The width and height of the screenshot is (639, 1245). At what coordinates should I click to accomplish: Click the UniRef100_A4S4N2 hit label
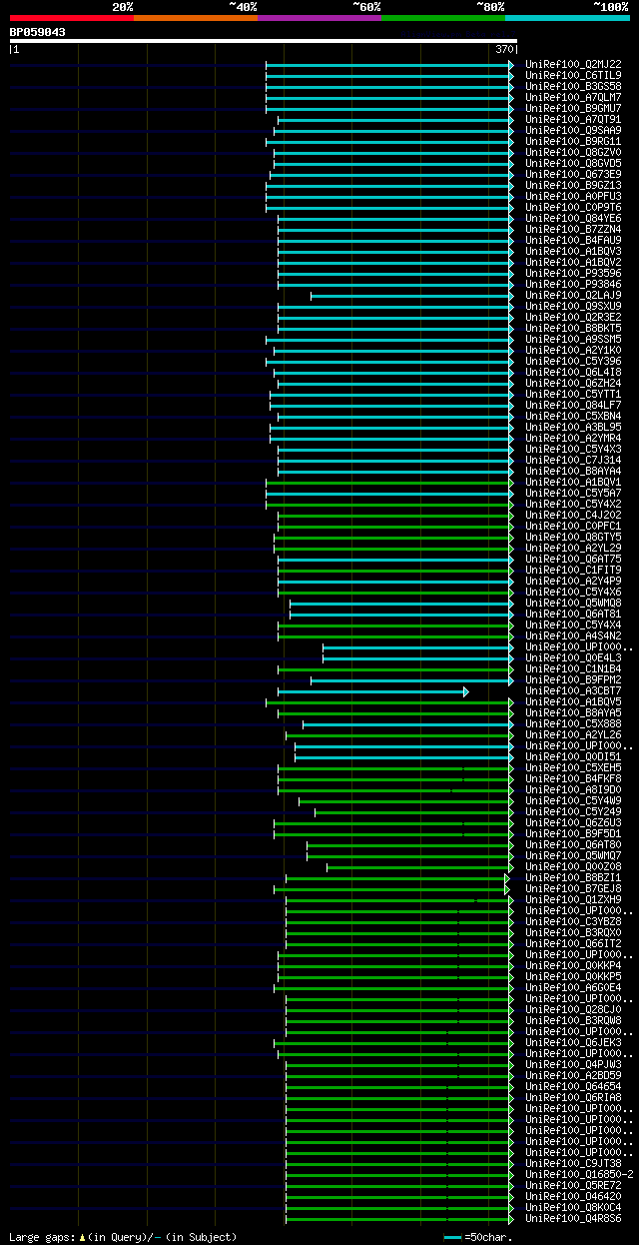[573, 635]
